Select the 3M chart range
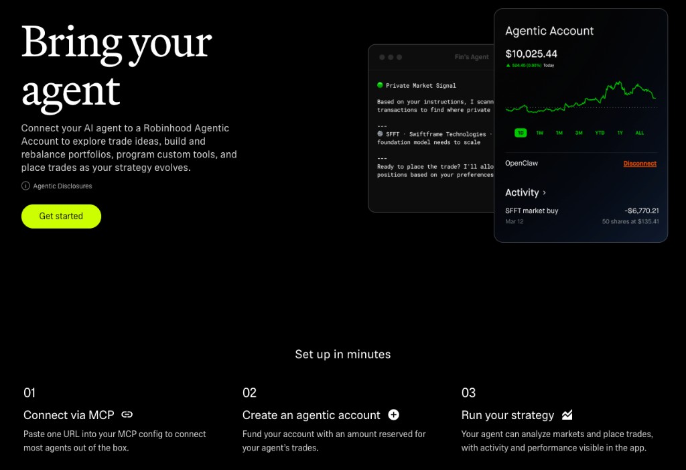Viewport: 686px width, 470px height. coord(579,133)
